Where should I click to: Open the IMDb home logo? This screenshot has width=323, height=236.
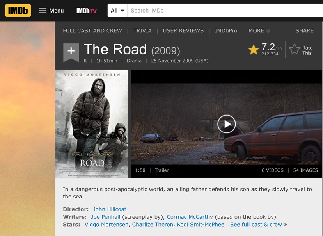(x=18, y=10)
